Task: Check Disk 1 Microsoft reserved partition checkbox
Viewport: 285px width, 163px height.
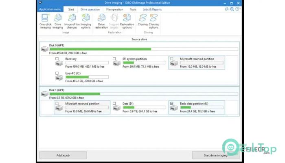Action: (57, 104)
